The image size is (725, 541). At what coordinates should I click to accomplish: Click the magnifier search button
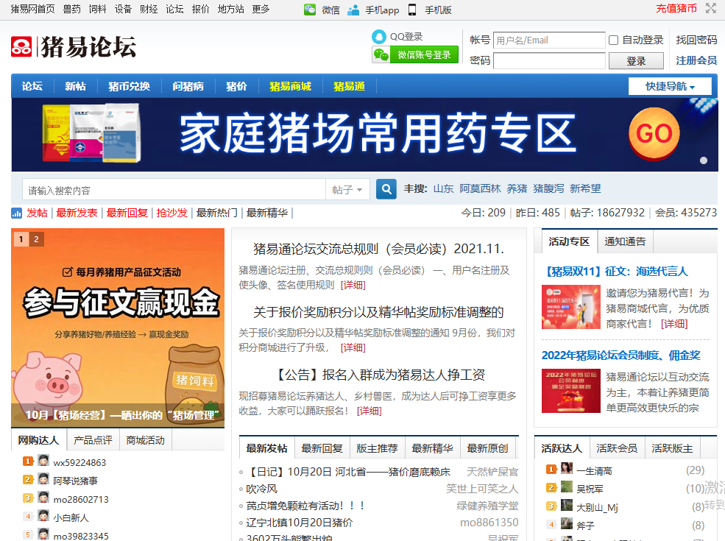[386, 189]
